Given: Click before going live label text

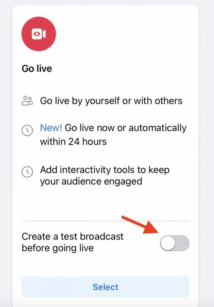Looking at the screenshot, I should click(58, 248).
